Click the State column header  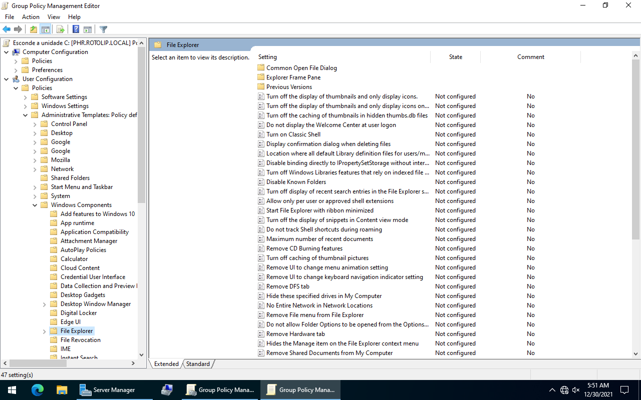455,57
